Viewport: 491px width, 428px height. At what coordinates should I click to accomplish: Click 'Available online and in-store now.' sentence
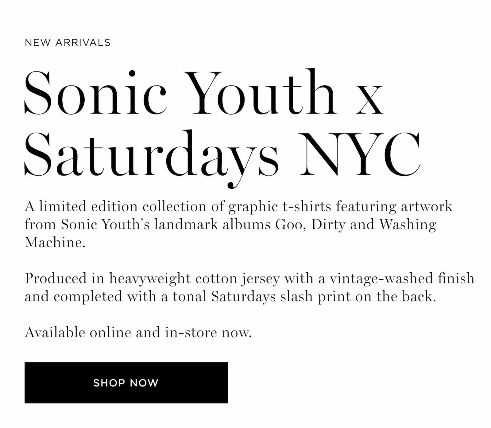click(x=138, y=333)
